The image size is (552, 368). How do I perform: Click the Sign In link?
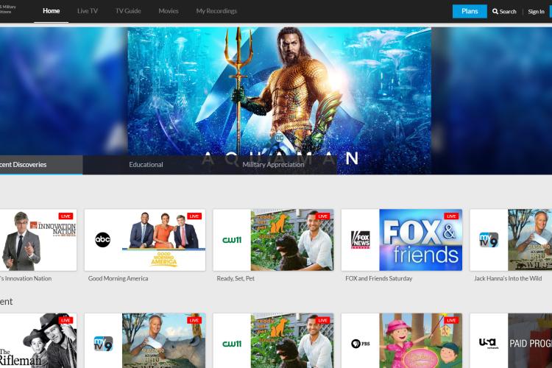pos(536,12)
